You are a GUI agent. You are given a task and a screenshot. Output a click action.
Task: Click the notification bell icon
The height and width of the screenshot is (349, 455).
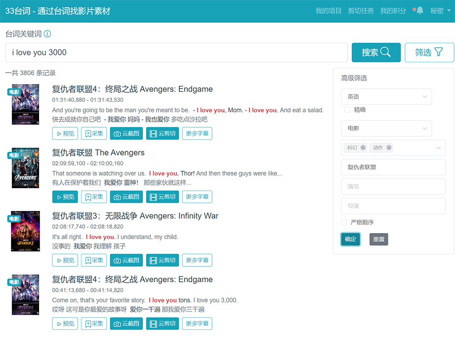(x=420, y=10)
